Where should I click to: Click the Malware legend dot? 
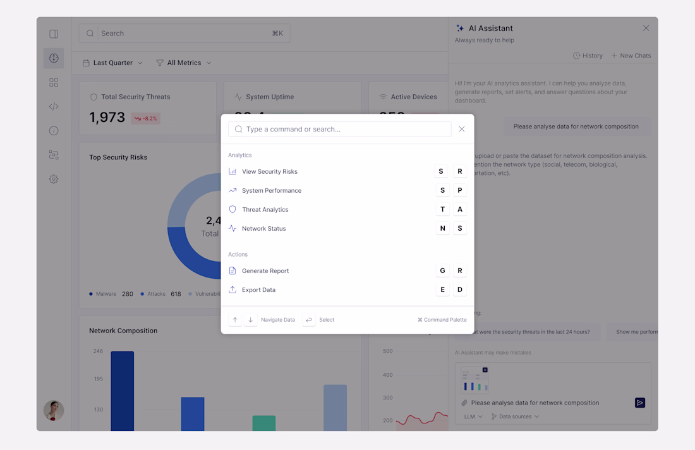click(91, 294)
